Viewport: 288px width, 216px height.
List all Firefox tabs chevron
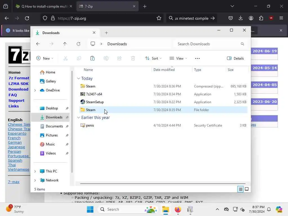(x=232, y=6)
